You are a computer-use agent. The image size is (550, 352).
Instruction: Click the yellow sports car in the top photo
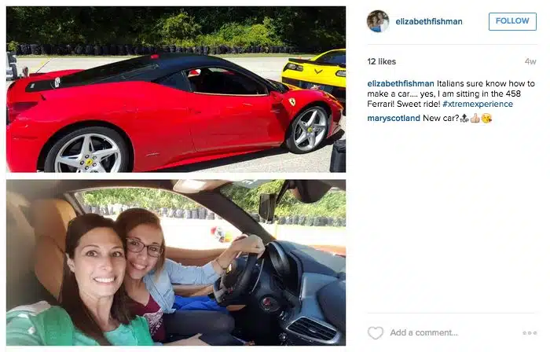(314, 70)
